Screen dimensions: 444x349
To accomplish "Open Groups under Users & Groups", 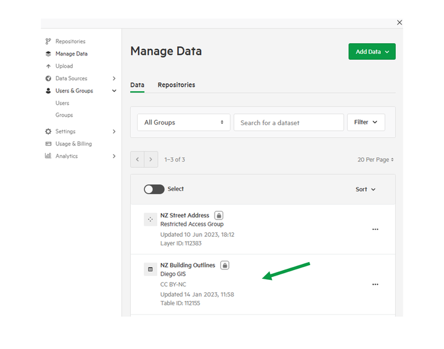I will point(64,115).
